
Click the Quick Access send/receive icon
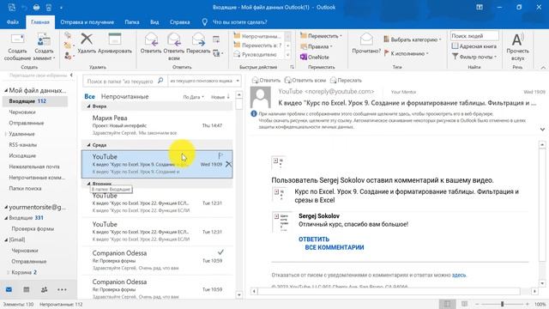(x=11, y=8)
